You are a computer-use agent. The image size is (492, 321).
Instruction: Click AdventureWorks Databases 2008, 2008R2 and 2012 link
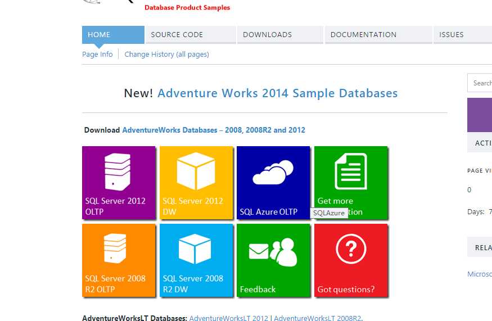214,130
